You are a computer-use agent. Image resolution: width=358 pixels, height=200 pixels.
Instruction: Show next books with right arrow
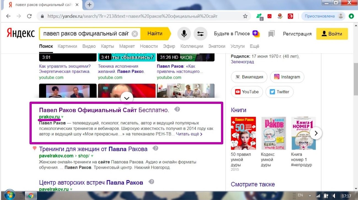click(316, 133)
